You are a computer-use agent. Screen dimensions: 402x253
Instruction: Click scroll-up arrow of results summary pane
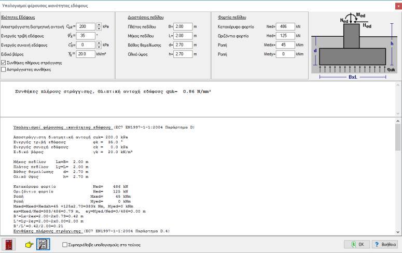(x=398, y=85)
